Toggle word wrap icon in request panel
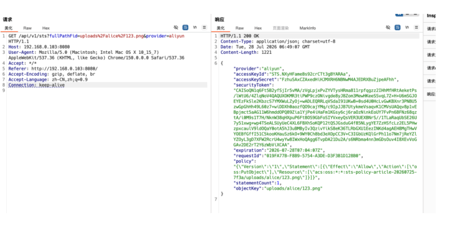 185,27
